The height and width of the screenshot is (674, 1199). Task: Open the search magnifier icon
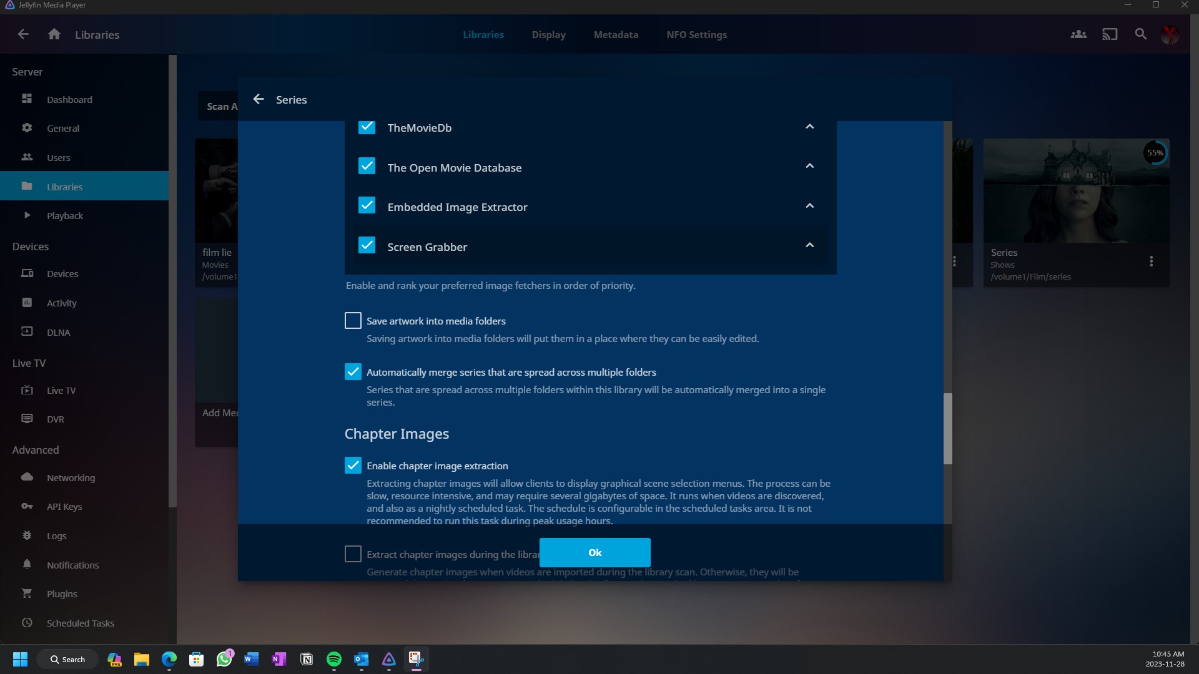point(1141,34)
